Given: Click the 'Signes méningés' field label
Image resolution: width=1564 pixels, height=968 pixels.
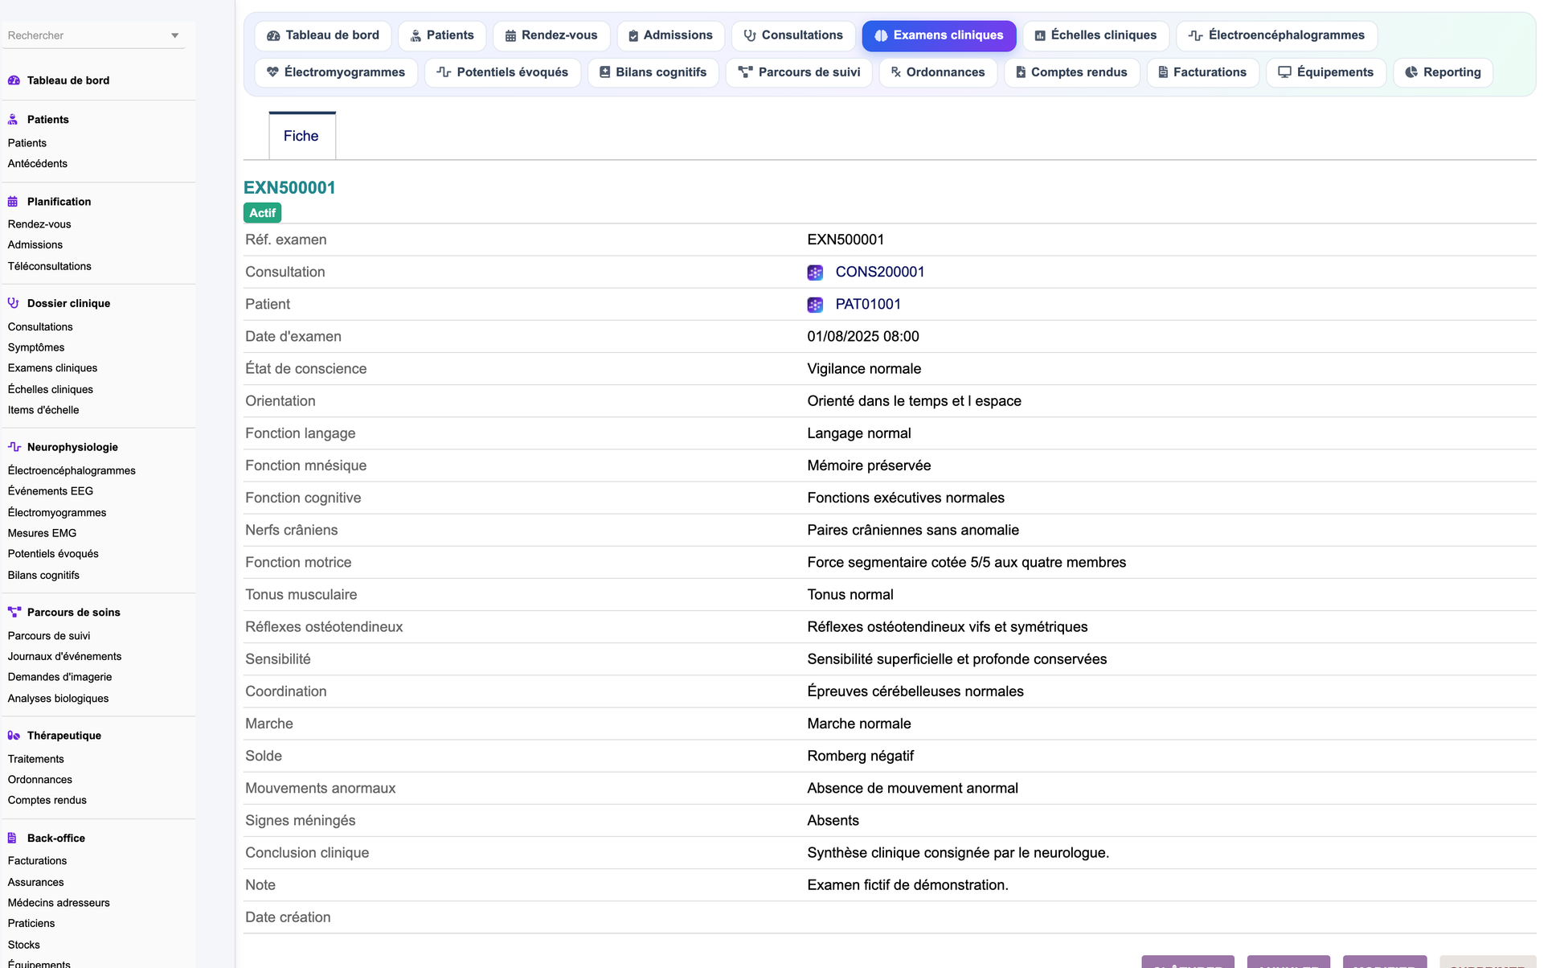Looking at the screenshot, I should 301,820.
